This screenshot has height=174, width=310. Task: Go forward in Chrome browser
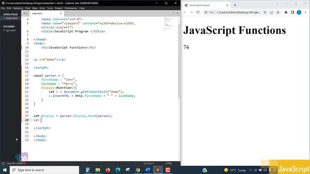[x=191, y=12]
